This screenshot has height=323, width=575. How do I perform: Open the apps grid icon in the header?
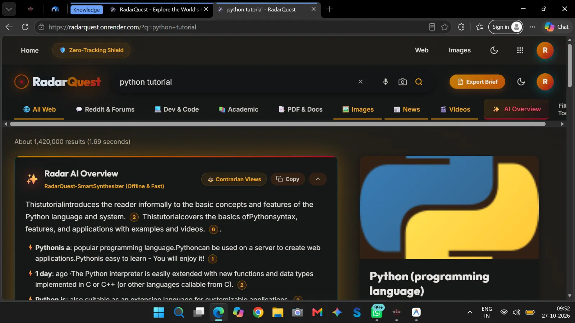520,50
